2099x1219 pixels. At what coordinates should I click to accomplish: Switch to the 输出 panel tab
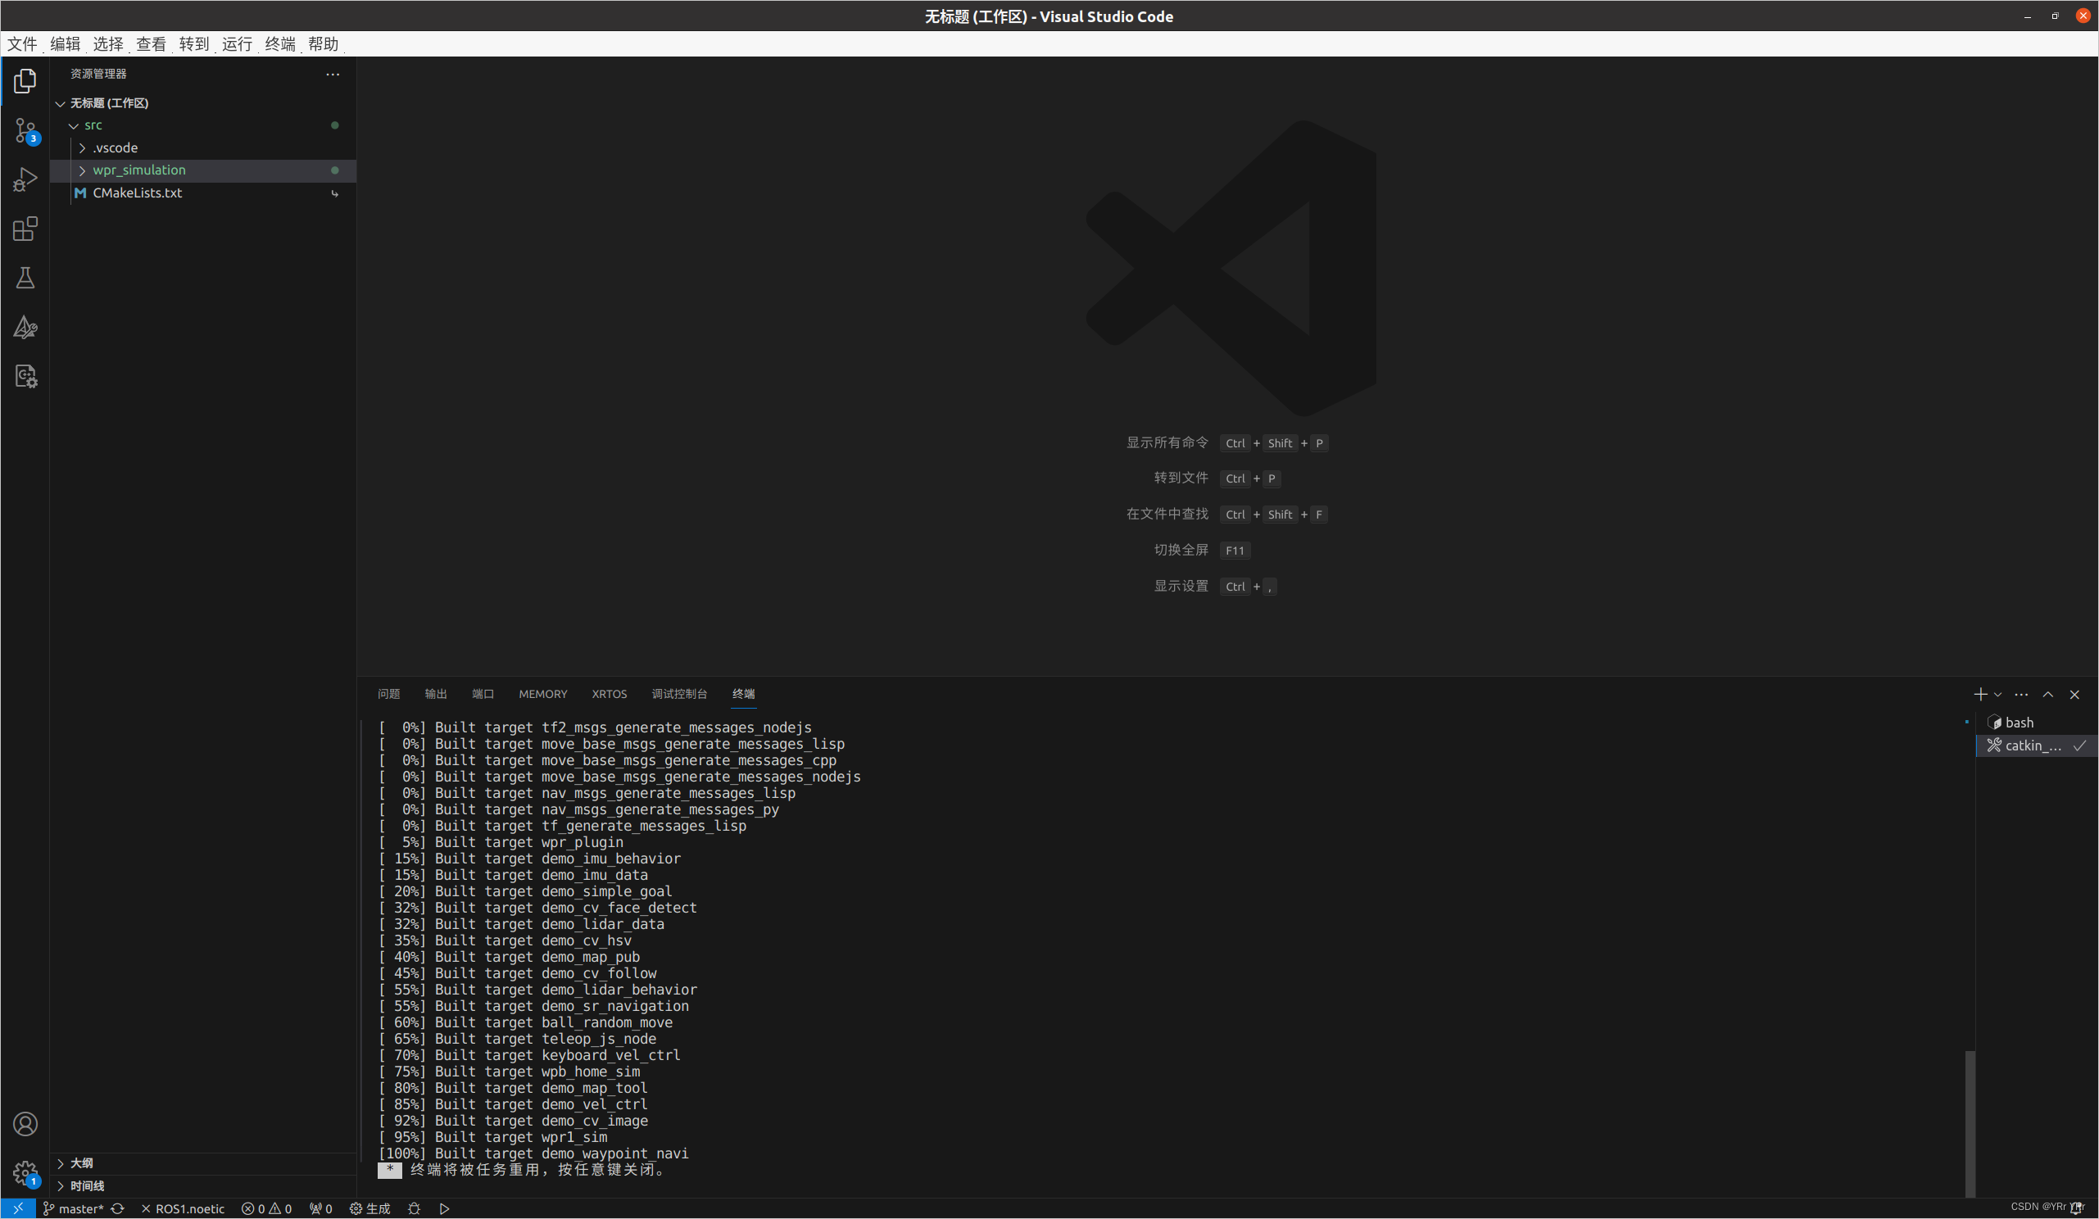436,694
